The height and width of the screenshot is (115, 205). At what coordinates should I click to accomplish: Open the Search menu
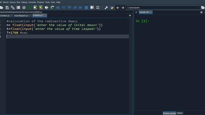pos(6,2)
